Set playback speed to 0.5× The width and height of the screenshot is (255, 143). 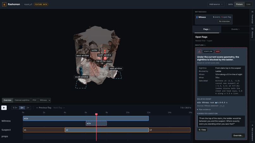[x=15, y=108]
